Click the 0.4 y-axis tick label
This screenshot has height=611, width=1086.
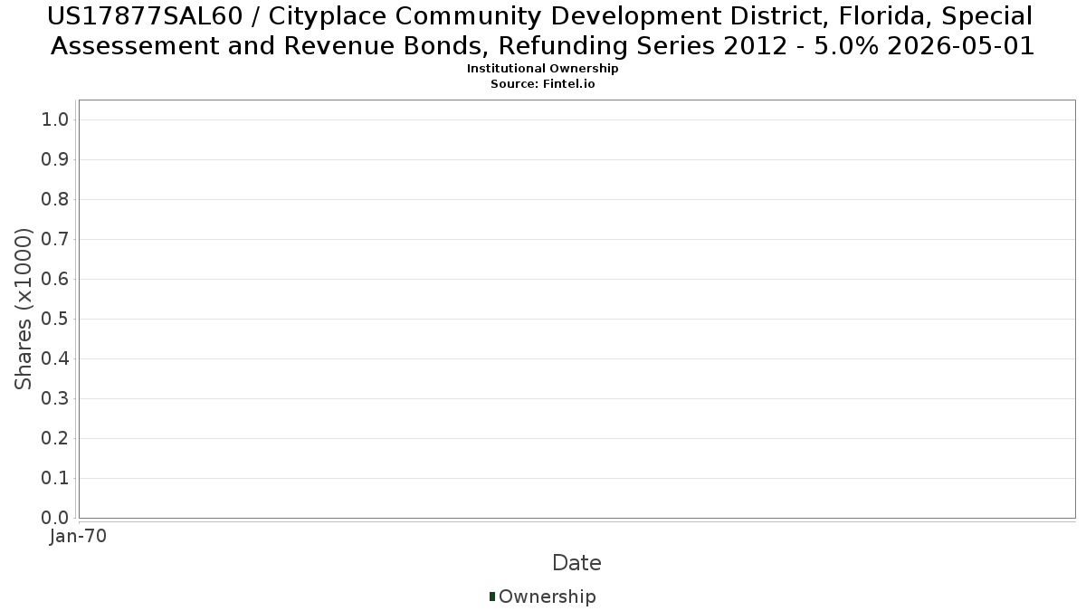[x=55, y=359]
